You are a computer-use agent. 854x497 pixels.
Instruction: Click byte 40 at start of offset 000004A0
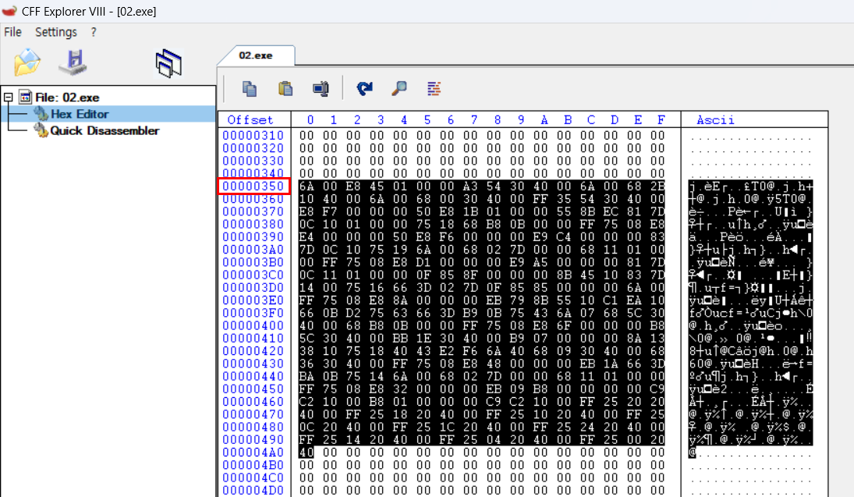click(307, 453)
